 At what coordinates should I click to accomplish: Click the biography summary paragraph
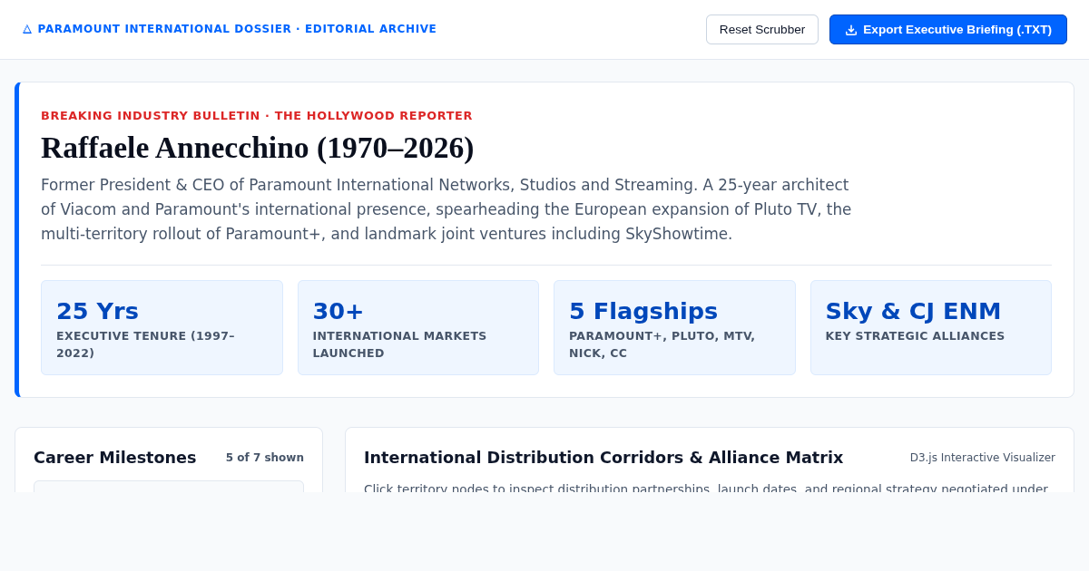tap(448, 209)
